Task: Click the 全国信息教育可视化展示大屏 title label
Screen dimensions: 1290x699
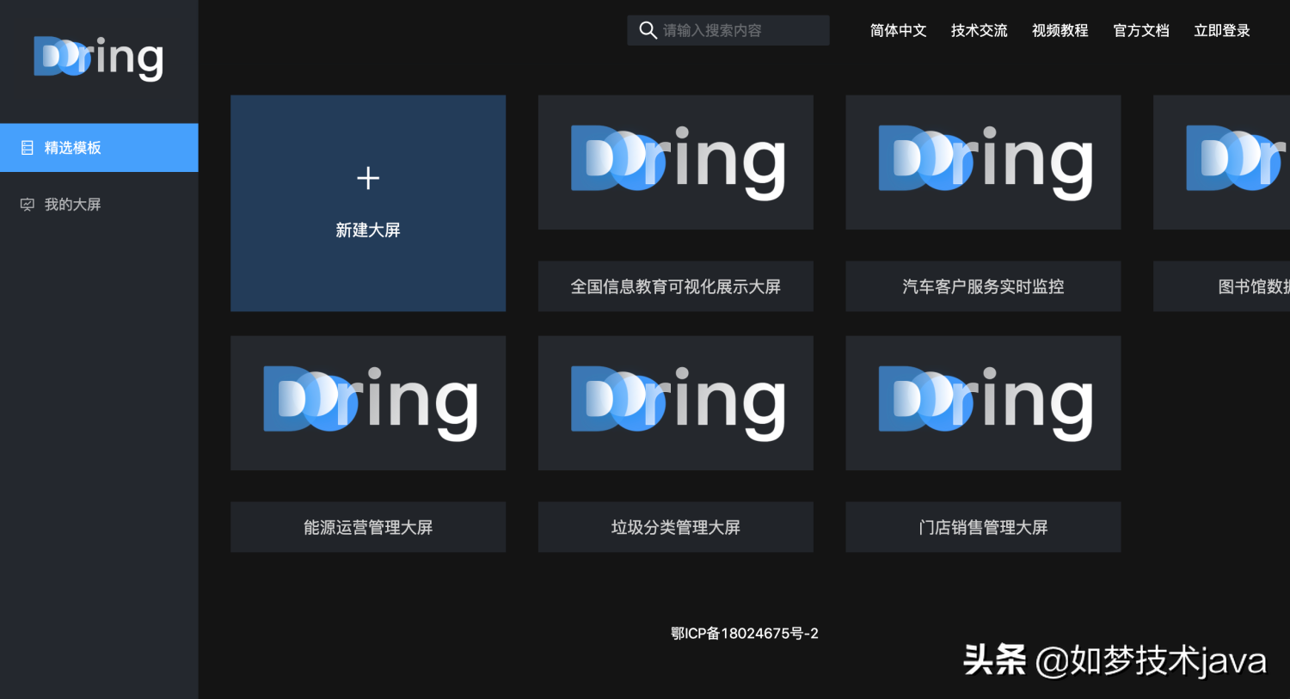Action: coord(676,286)
